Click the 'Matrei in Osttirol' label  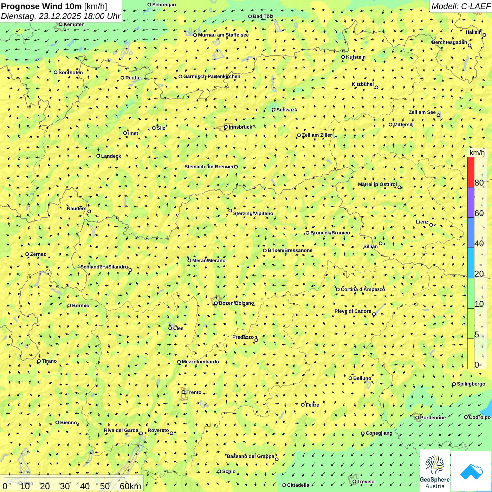[377, 184]
